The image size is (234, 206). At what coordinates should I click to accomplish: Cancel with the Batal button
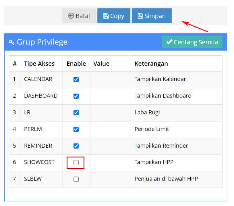[79, 16]
